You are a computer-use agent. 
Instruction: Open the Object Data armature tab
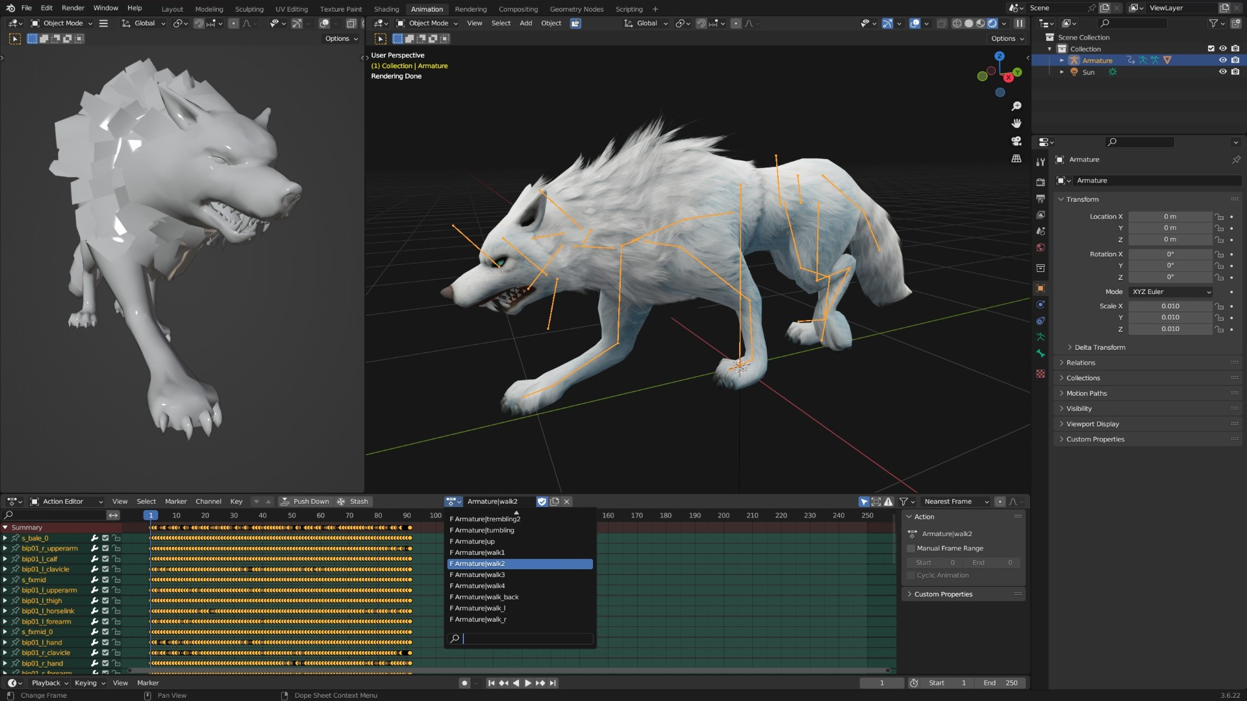pos(1040,337)
